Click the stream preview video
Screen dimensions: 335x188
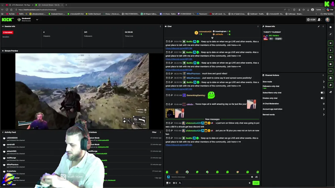pyautogui.click(x=82, y=91)
